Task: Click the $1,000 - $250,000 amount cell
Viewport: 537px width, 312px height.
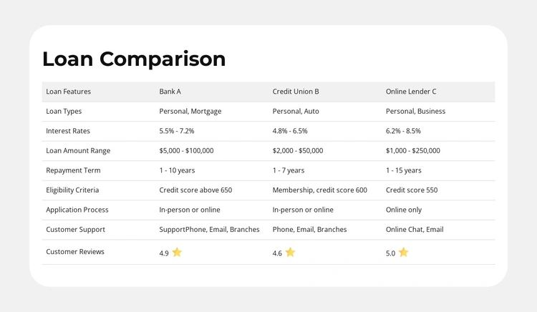Action: coord(413,151)
